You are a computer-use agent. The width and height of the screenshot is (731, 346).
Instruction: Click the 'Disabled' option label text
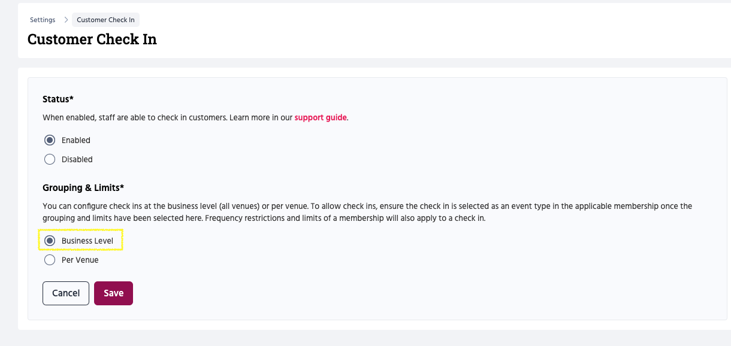tap(77, 159)
